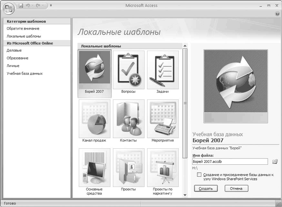Screen dimensions: 282x207
Task: Expand Quick Access Toolbar customize dropdown
Action: [51, 6]
